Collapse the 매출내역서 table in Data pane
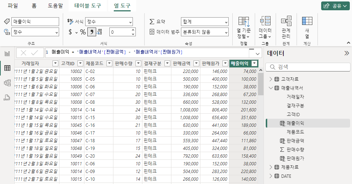Image resolution: width=352 pixels, height=184 pixels. [x=271, y=88]
